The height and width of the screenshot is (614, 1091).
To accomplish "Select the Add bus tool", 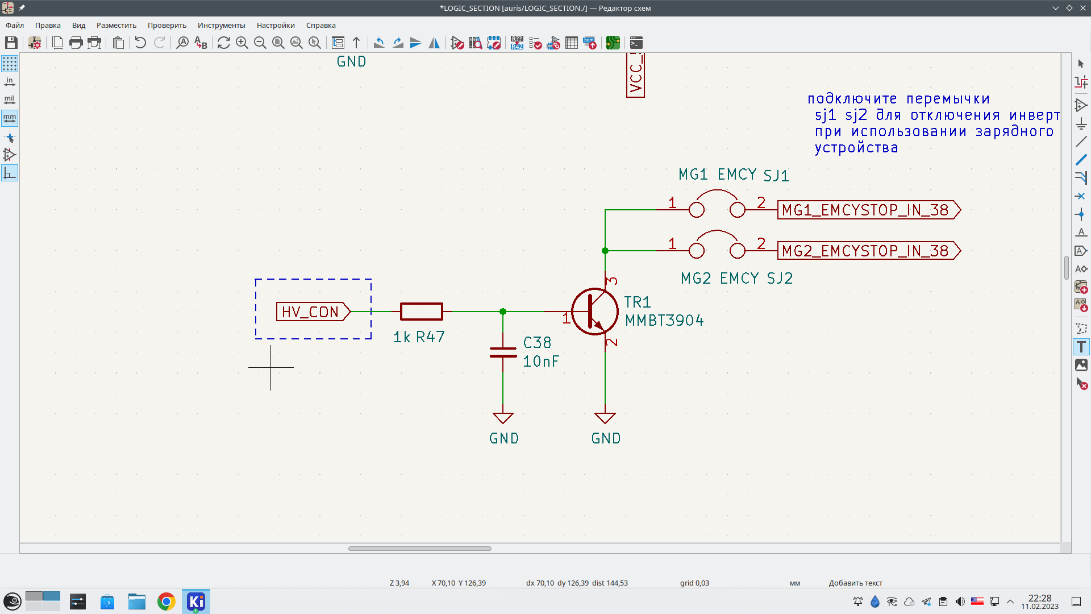I will (x=1081, y=160).
